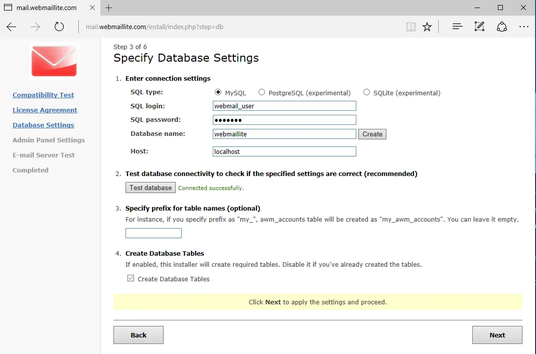
Task: Toggle the Create Database Tables checkbox
Action: point(131,278)
